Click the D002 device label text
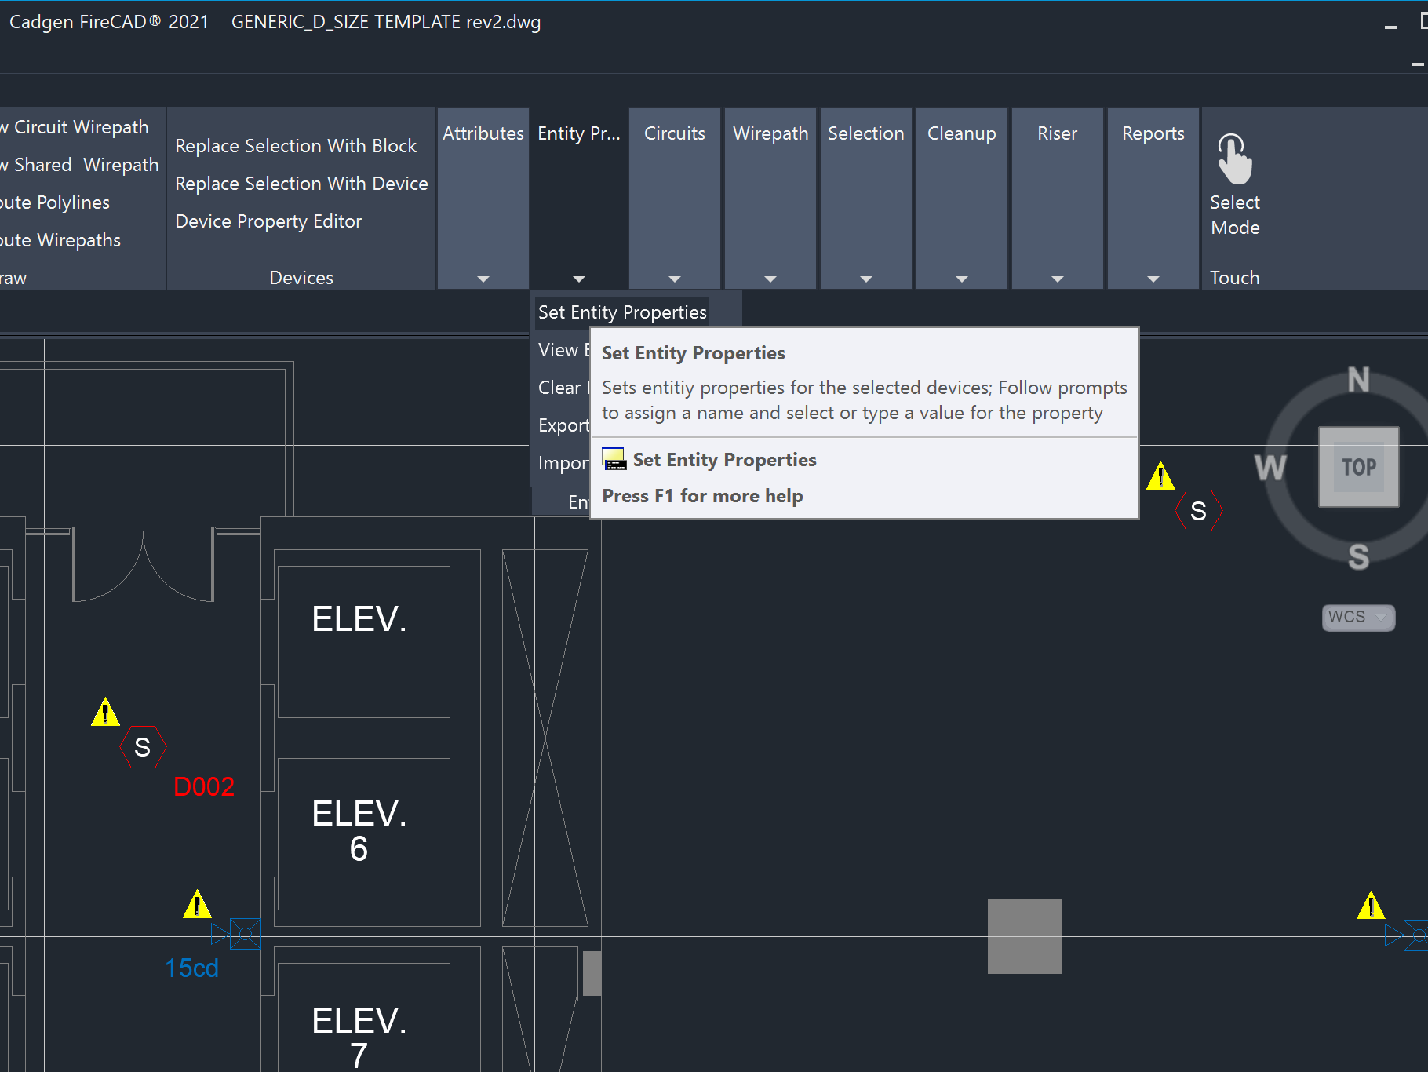Screen dimensions: 1428x1072 coord(204,786)
